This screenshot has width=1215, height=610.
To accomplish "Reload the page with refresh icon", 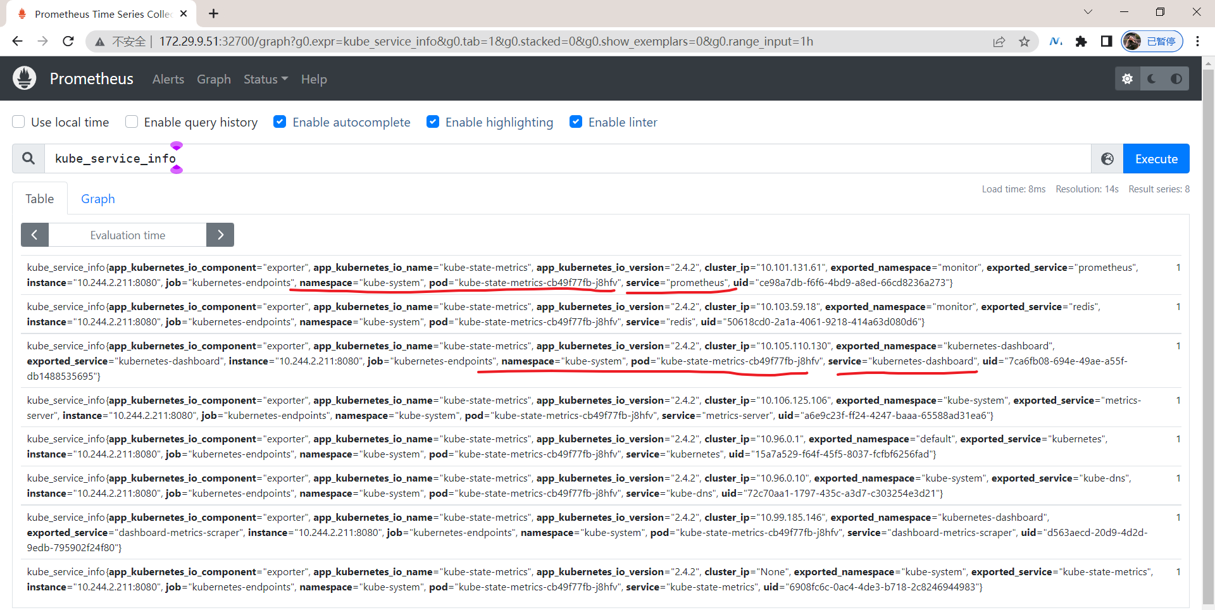I will tap(68, 41).
